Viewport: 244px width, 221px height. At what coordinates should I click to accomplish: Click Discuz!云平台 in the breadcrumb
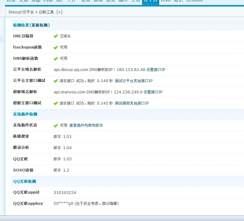(21, 12)
